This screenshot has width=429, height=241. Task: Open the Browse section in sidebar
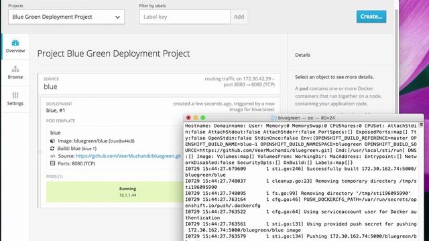click(x=15, y=73)
